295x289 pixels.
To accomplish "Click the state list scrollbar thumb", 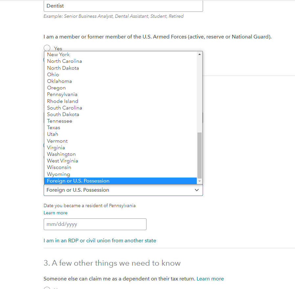I will 199,155.
